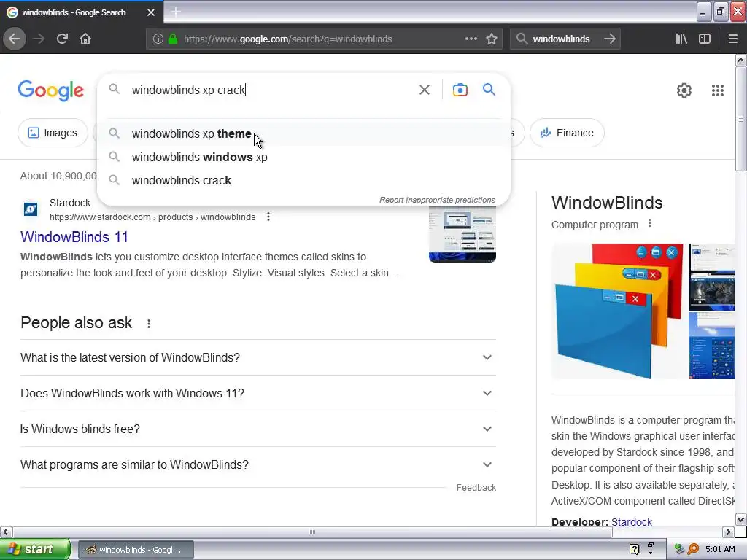The image size is (747, 560).
Task: Open the Library bookmarks icon
Action: tap(681, 39)
